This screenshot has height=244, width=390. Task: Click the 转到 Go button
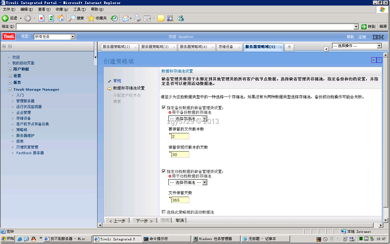point(369,27)
